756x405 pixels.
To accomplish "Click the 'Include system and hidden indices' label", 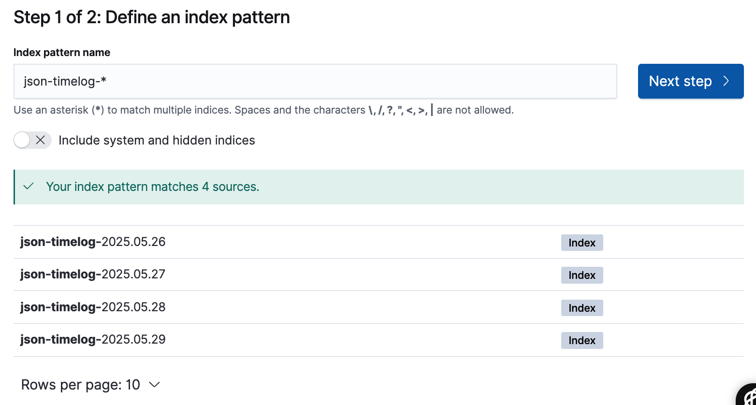I will point(157,140).
